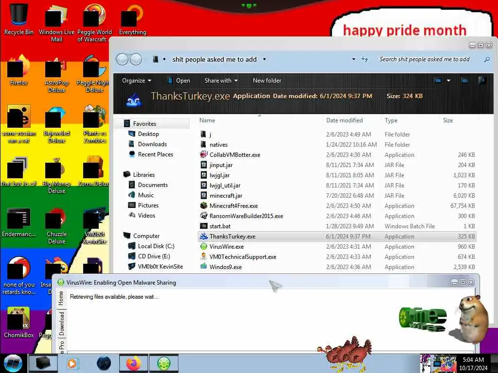Image resolution: width=498 pixels, height=373 pixels.
Task: Expand the arrow after the folder name
Action: tap(264, 59)
